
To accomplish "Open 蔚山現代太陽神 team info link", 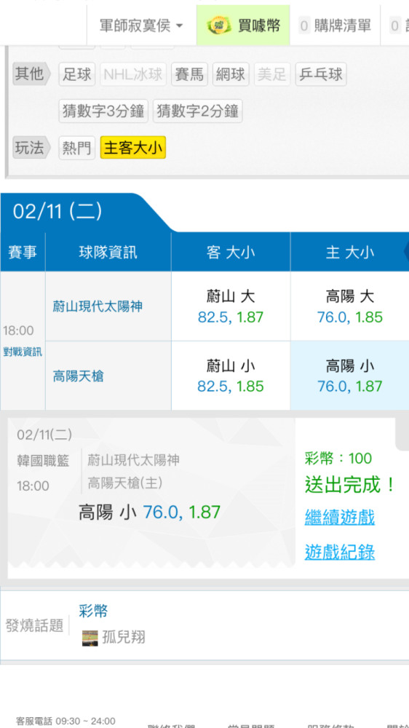I will tap(98, 306).
